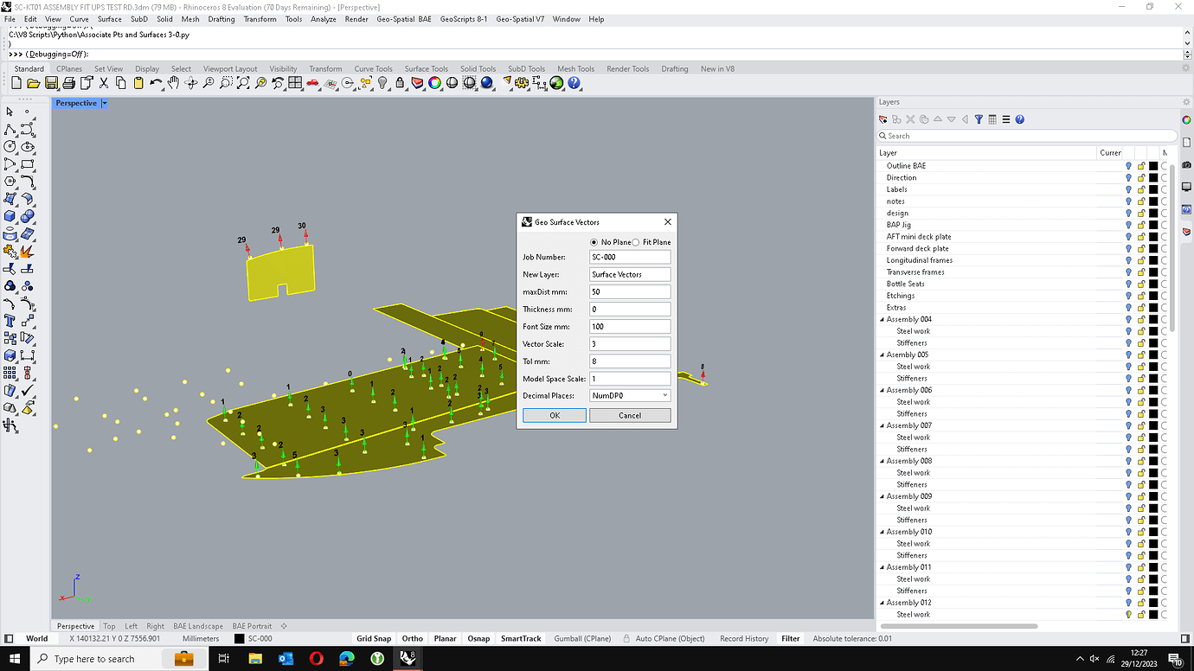Select the Fit Plane radio button
This screenshot has height=671, width=1194.
[x=636, y=242]
